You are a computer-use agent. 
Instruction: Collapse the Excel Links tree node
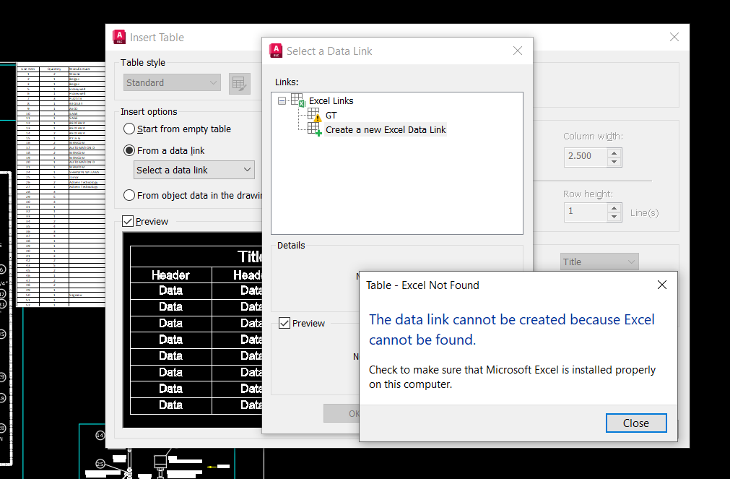click(x=282, y=100)
